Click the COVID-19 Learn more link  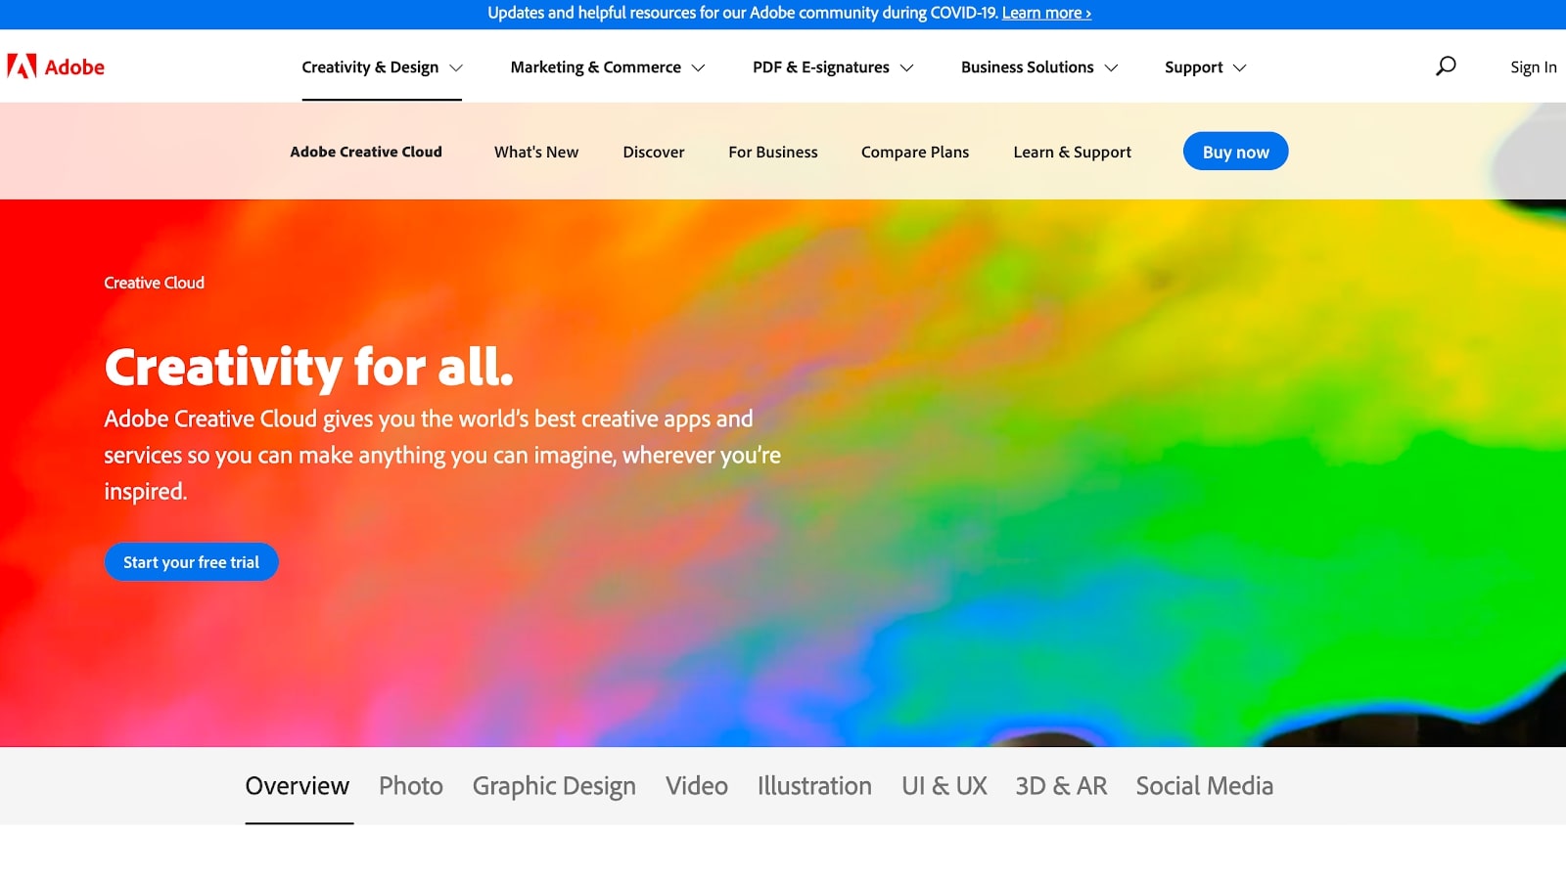pos(1045,13)
